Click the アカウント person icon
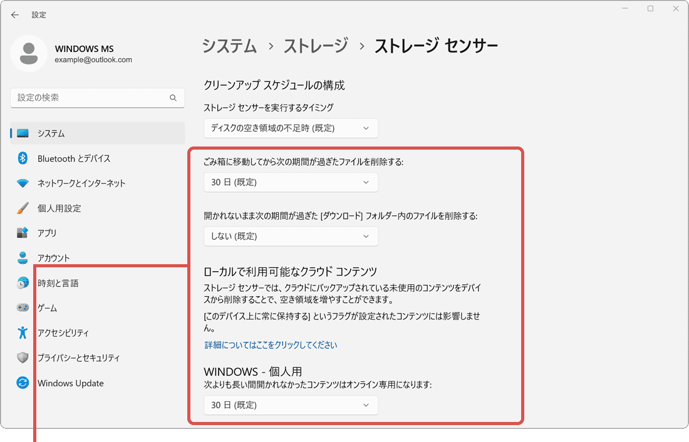Screen dimensions: 689x442 23,258
